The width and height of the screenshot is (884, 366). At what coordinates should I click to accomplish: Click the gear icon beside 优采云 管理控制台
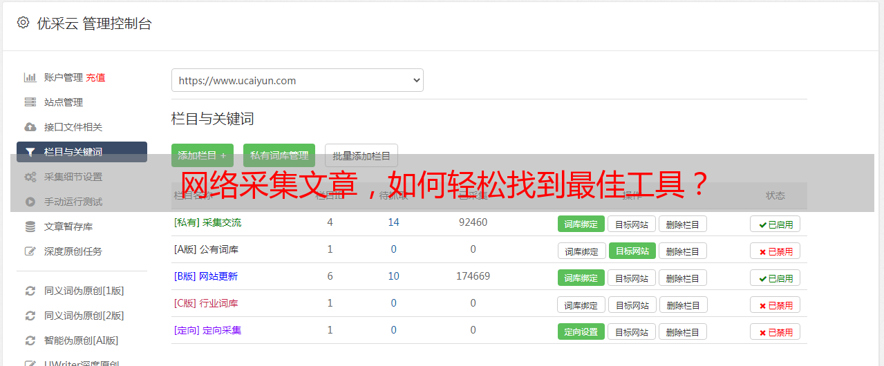tap(23, 23)
